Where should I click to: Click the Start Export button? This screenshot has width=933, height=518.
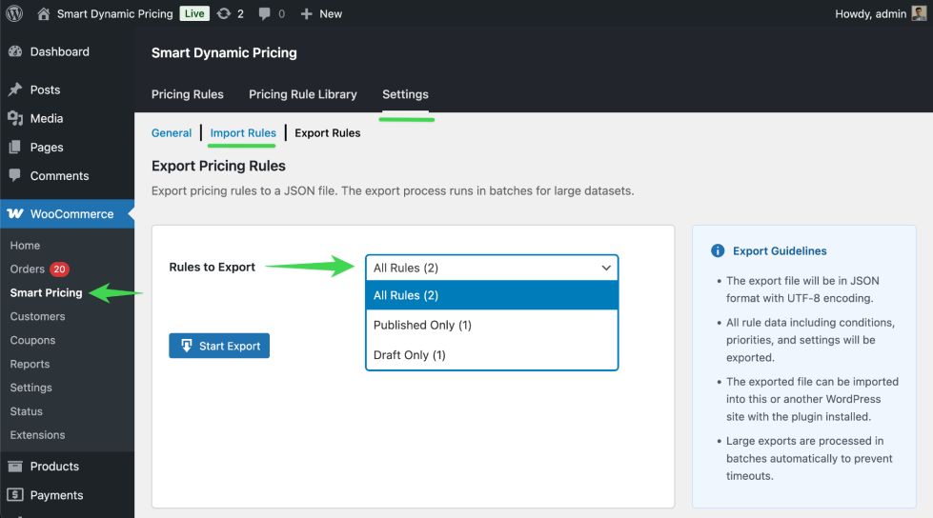[x=219, y=346]
